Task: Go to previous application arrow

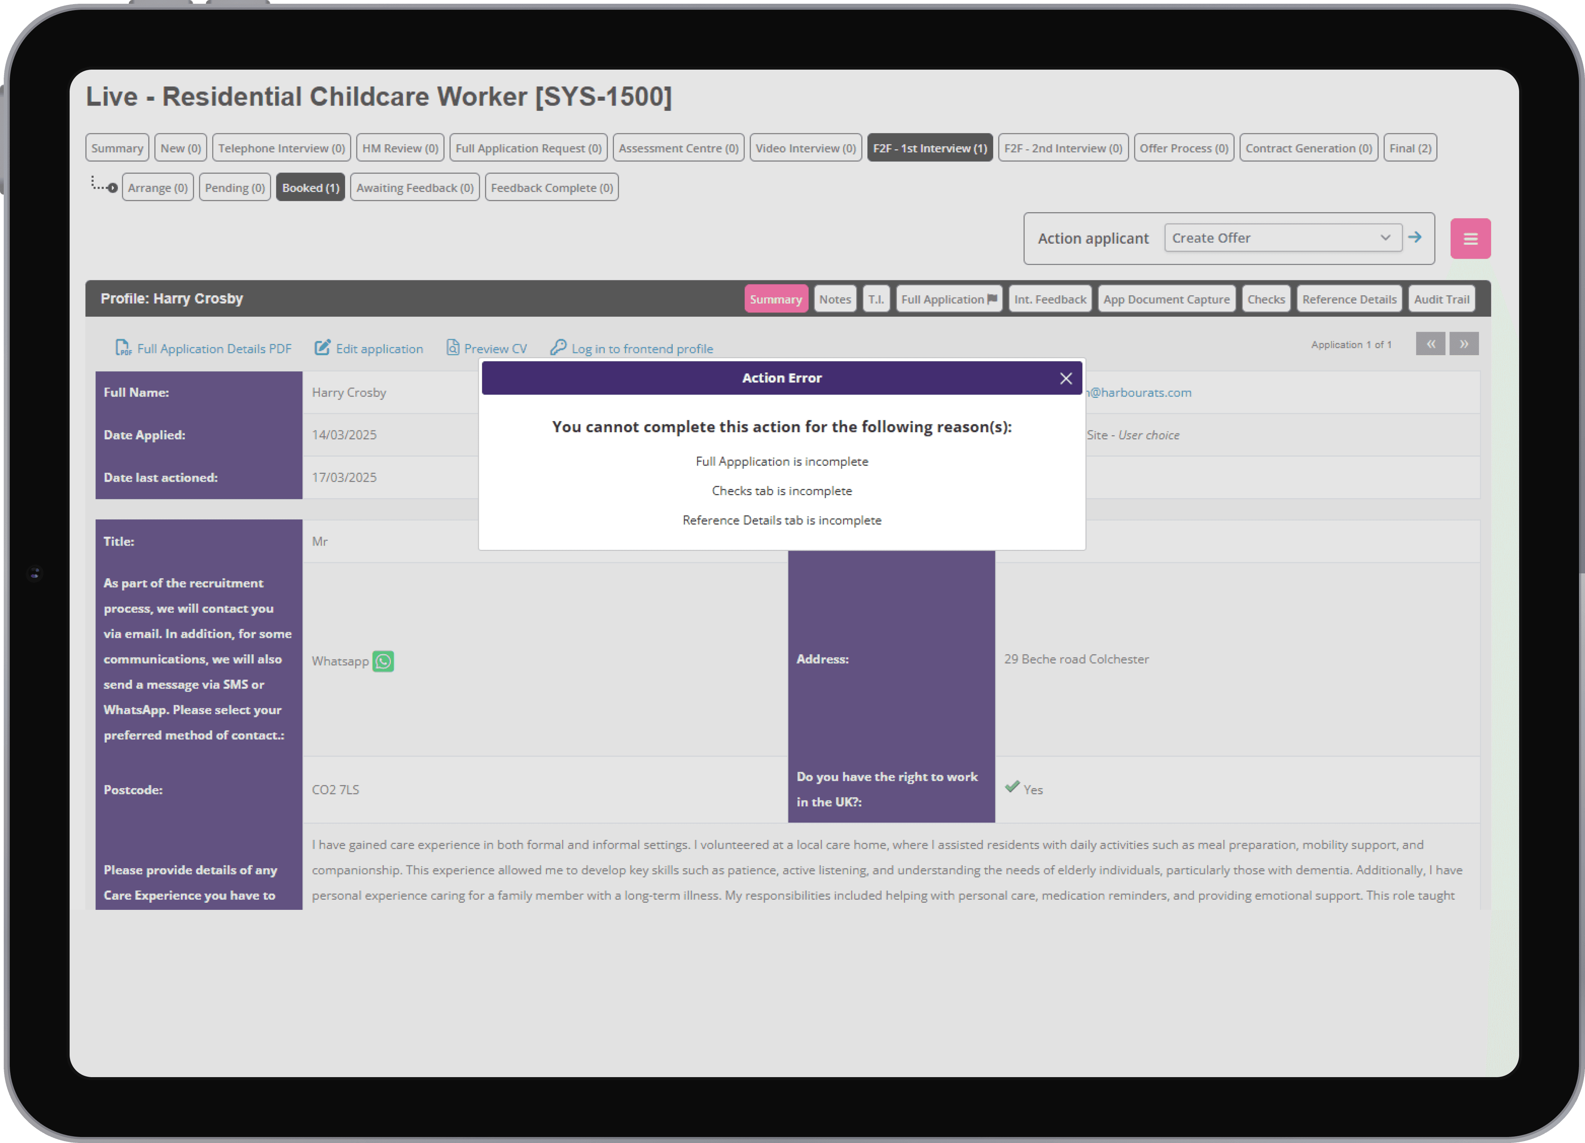Action: [x=1430, y=344]
